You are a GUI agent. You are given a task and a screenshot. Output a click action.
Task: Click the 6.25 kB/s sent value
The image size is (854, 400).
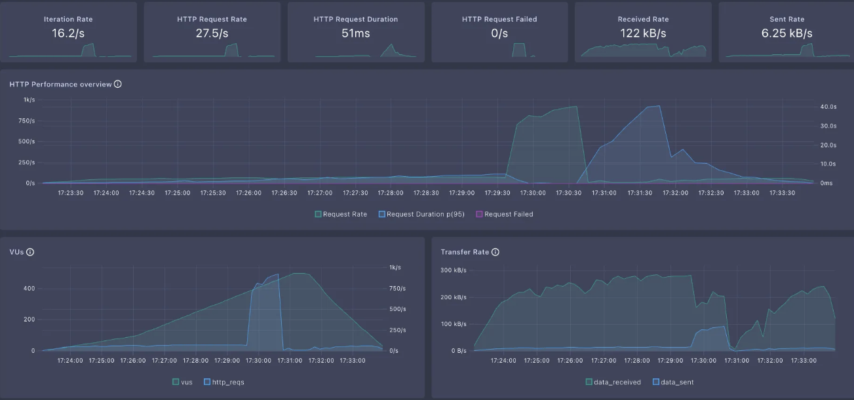pos(786,33)
